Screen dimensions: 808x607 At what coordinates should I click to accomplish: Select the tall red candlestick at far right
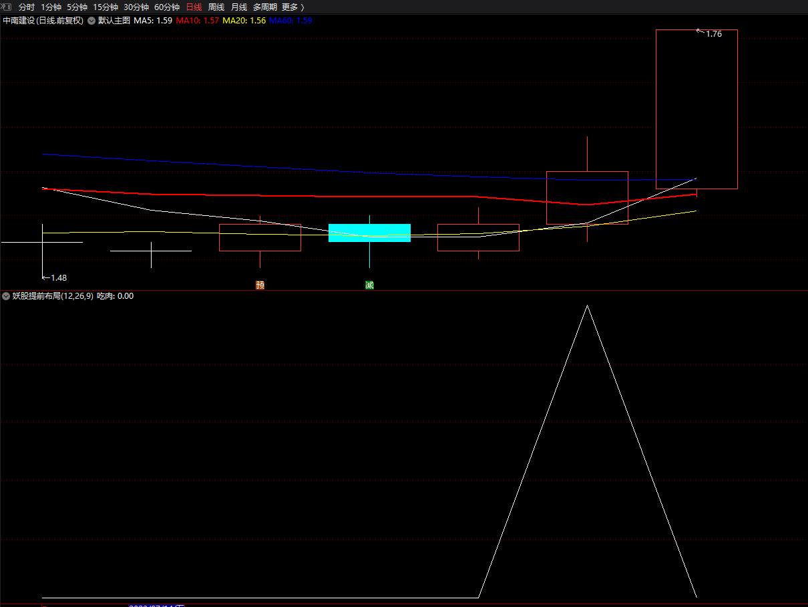(696, 109)
